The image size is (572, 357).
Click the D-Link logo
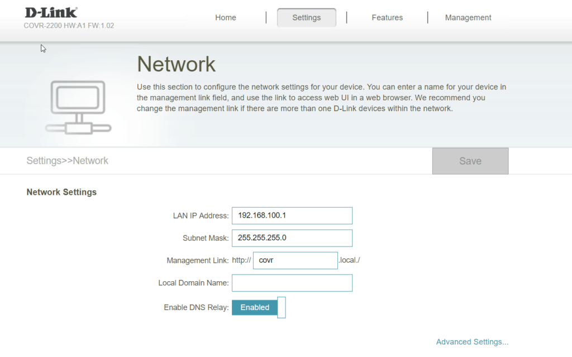51,12
